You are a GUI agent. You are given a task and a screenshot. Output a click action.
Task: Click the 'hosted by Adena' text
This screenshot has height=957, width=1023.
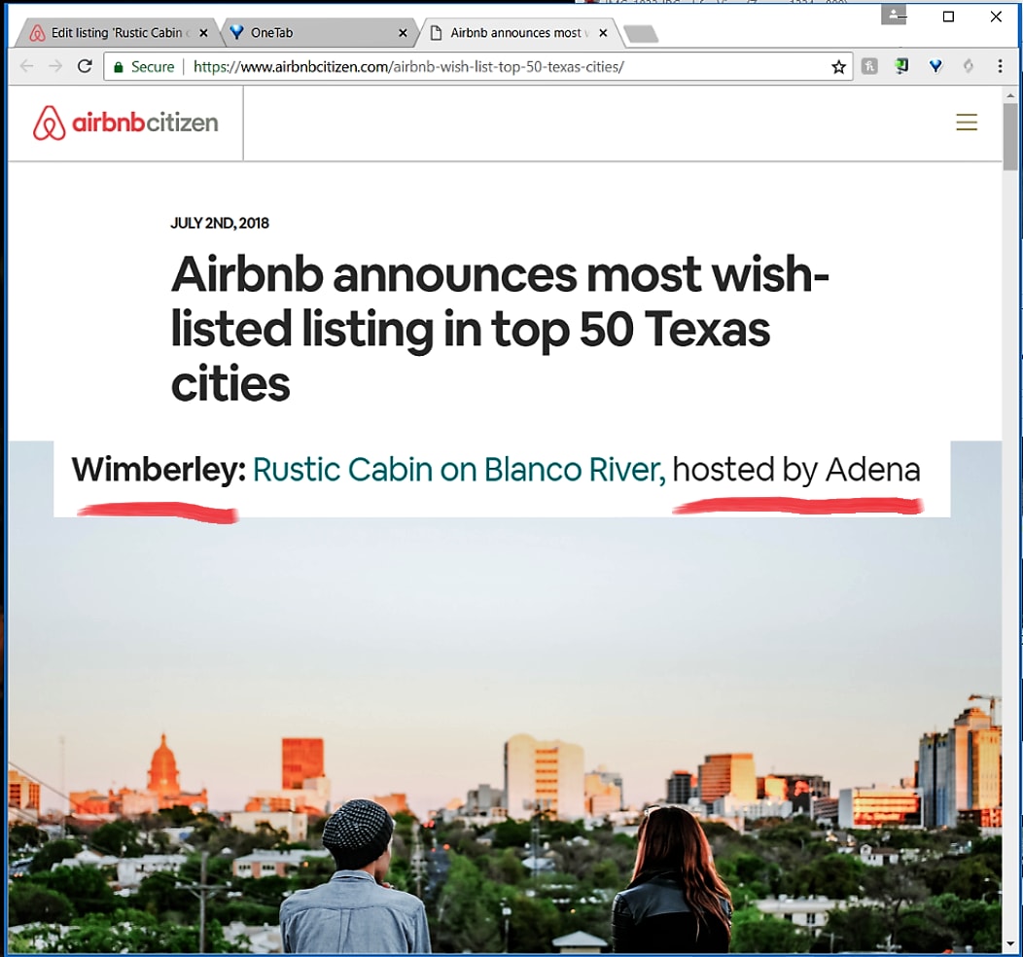pyautogui.click(x=796, y=470)
